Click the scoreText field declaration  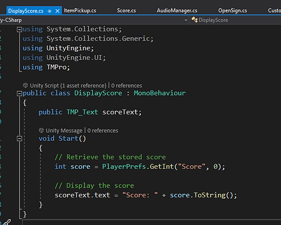click(120, 112)
